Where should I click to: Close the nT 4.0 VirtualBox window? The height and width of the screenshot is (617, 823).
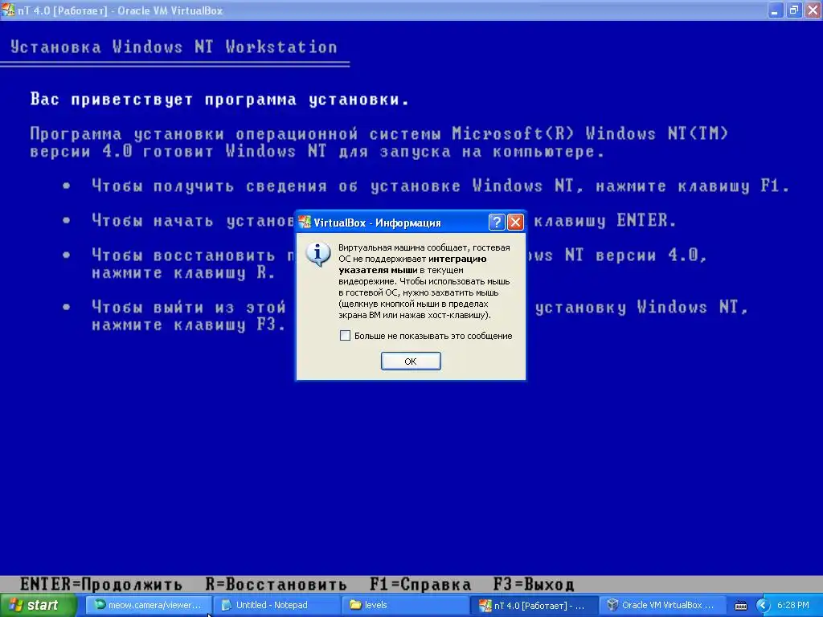[813, 10]
